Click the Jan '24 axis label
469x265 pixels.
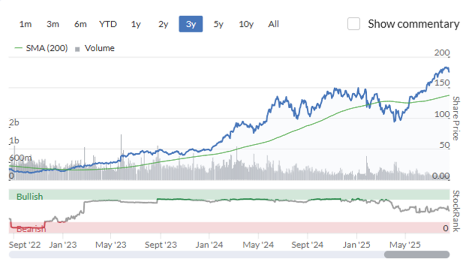pyautogui.click(x=209, y=245)
